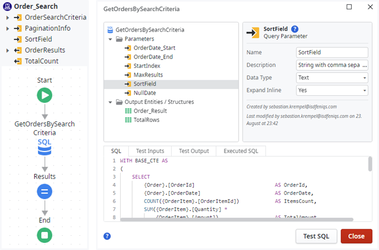Click the green Start node icon
379x250 pixels.
[44, 96]
